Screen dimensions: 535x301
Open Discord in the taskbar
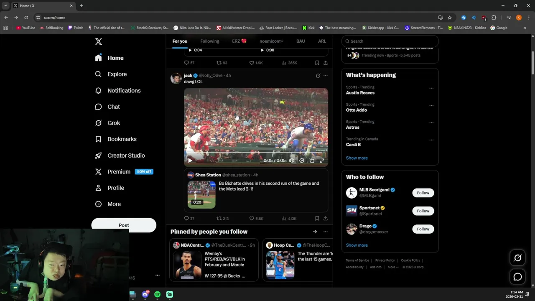point(145,294)
